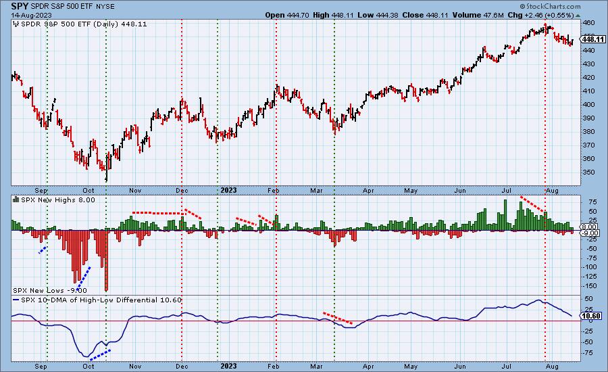Click the -100 axis label in New Lows panel
The height and width of the screenshot is (372, 608).
(x=589, y=267)
